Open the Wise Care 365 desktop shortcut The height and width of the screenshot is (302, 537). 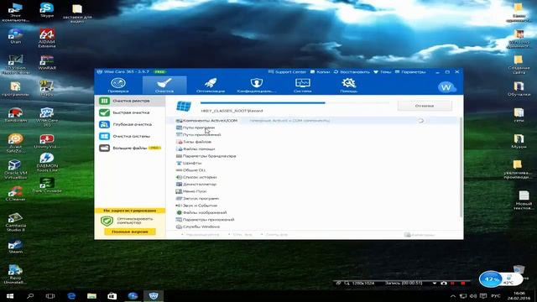coord(47,117)
